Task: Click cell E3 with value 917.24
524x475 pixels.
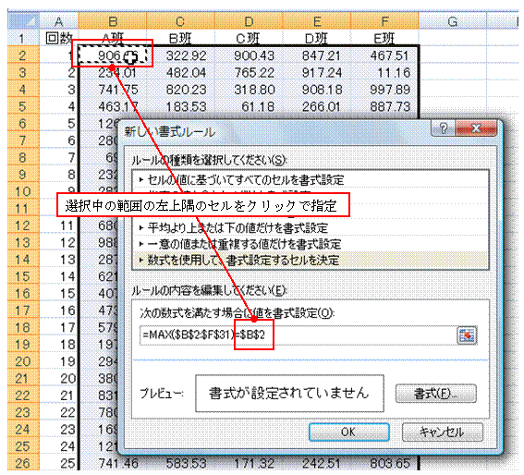Action: pos(316,72)
